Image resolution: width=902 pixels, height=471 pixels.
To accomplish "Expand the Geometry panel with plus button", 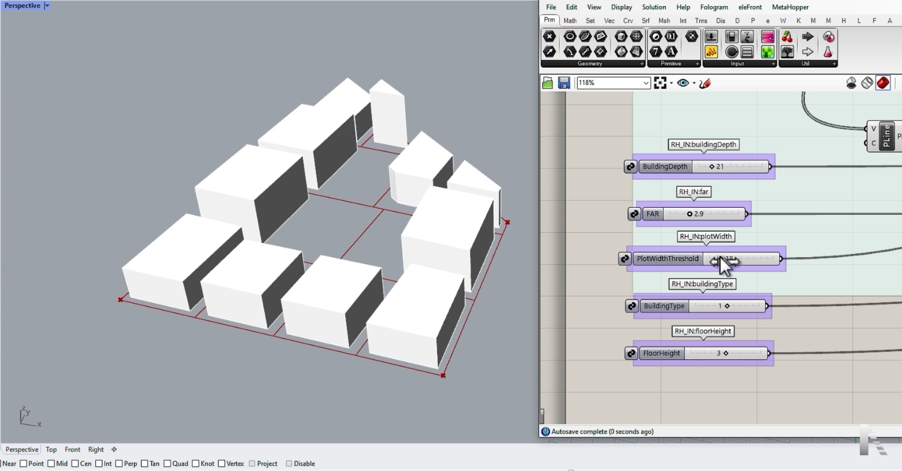I will point(642,64).
